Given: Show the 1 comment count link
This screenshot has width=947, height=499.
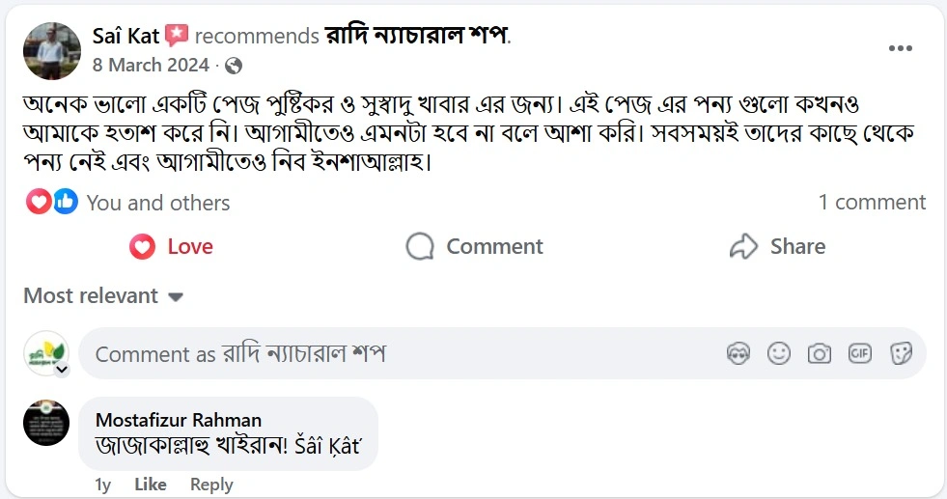Looking at the screenshot, I should pyautogui.click(x=872, y=203).
